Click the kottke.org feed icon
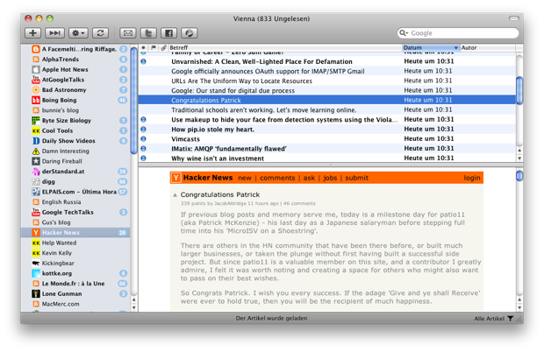The height and width of the screenshot is (352, 544). (36, 273)
